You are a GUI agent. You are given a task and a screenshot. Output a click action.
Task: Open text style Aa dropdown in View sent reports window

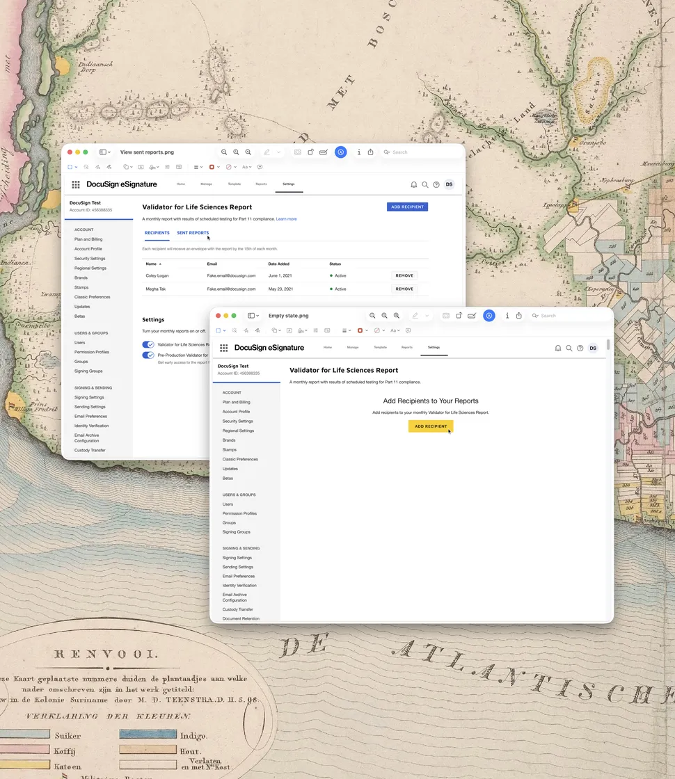click(x=246, y=167)
